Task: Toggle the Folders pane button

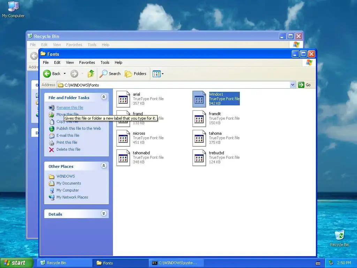Action: pyautogui.click(x=136, y=74)
